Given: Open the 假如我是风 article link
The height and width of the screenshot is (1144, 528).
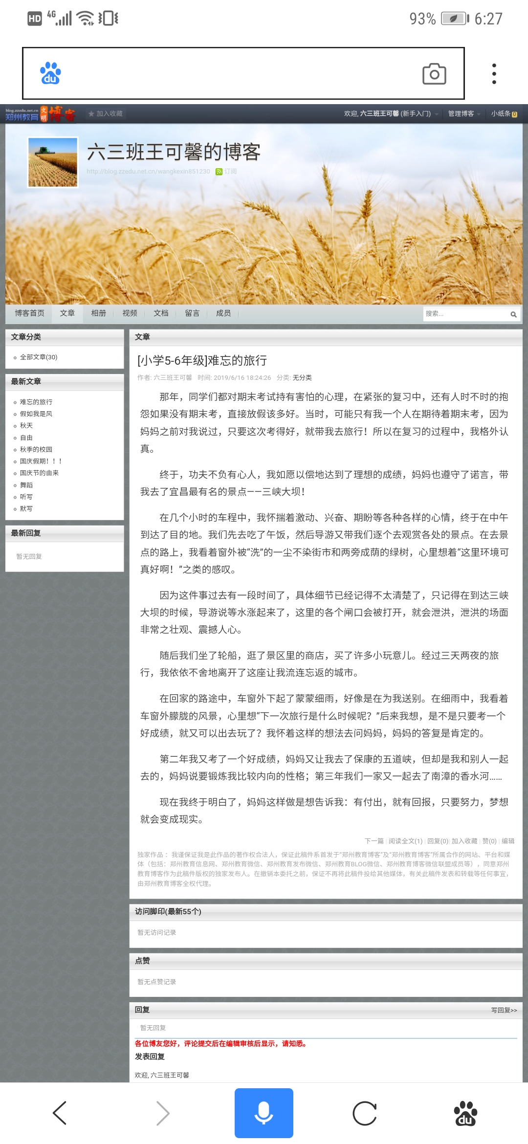Looking at the screenshot, I should point(36,414).
